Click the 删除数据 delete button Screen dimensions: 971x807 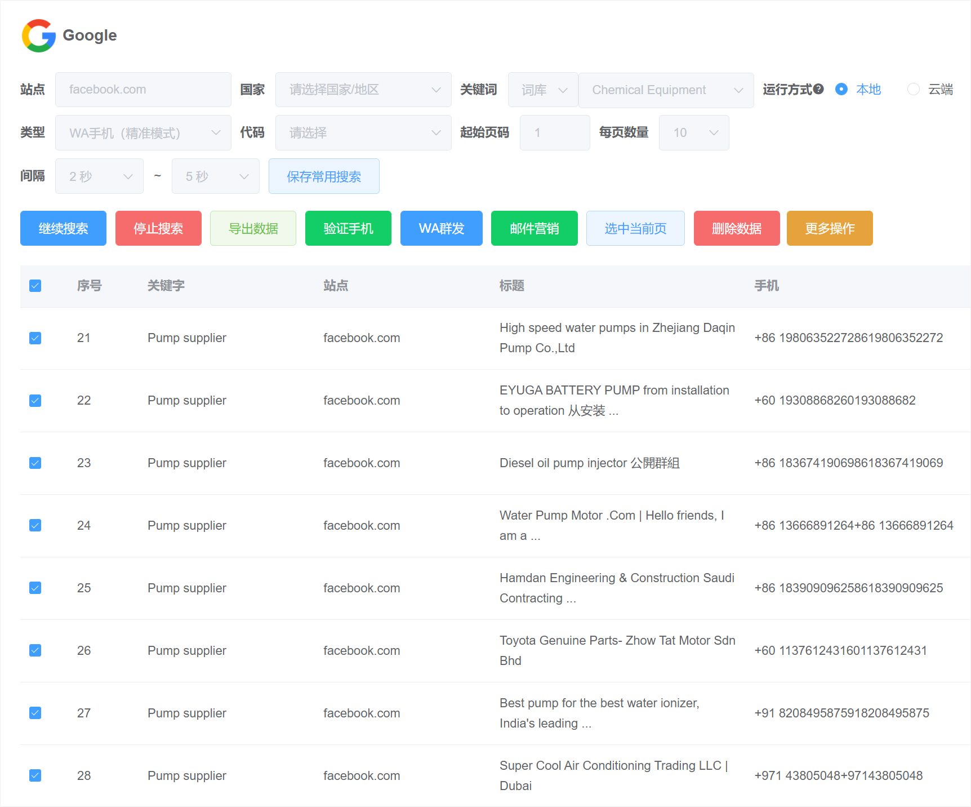[737, 228]
